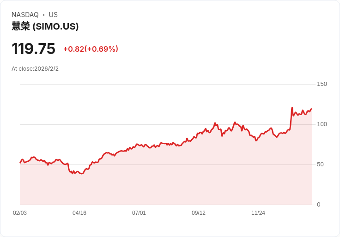Click the 119.75 closing price
The width and height of the screenshot is (340, 237).
pyautogui.click(x=33, y=49)
